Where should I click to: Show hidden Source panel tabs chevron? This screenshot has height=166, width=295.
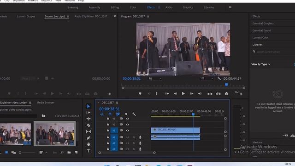tap(115, 17)
